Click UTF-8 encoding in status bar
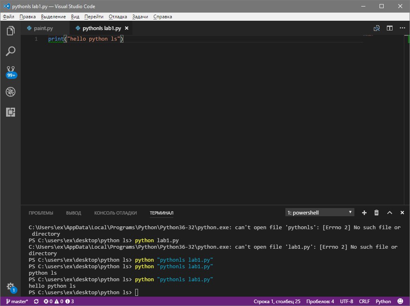 point(346,302)
